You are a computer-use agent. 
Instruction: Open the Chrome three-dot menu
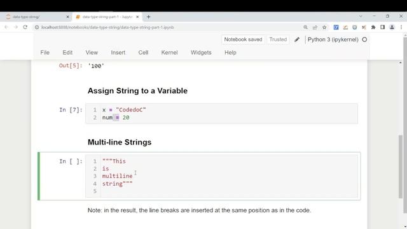(401, 27)
